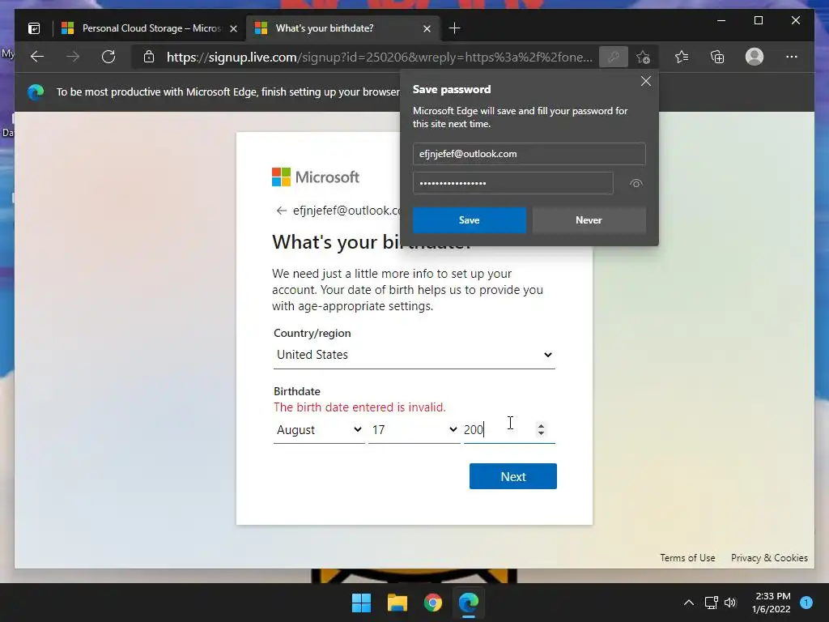Launch Google Chrome from taskbar

[433, 603]
